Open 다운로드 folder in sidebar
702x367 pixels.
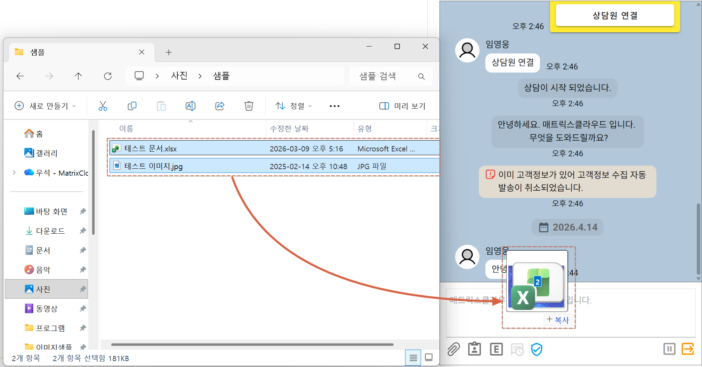coord(50,231)
